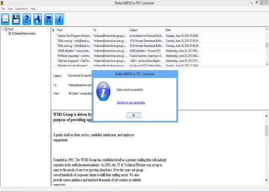Sort by the Subject column header
The height and width of the screenshot is (192, 269).
pos(147,30)
